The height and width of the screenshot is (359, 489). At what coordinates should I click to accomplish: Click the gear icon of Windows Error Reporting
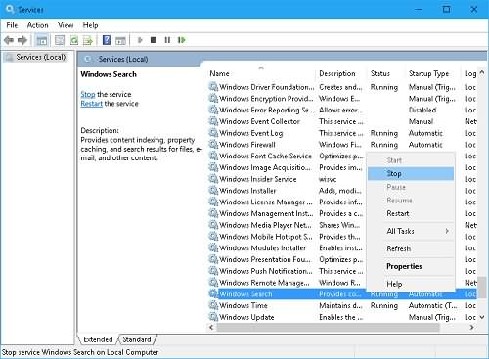pos(213,110)
